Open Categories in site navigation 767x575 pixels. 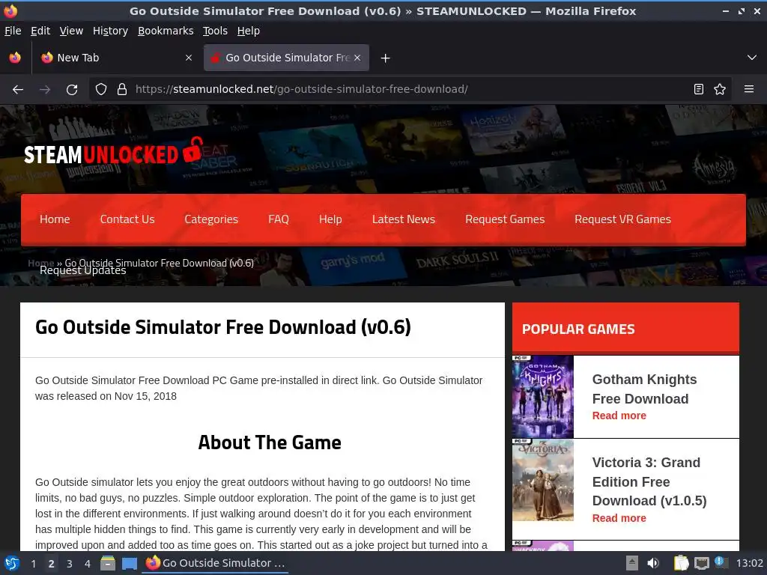[211, 219]
